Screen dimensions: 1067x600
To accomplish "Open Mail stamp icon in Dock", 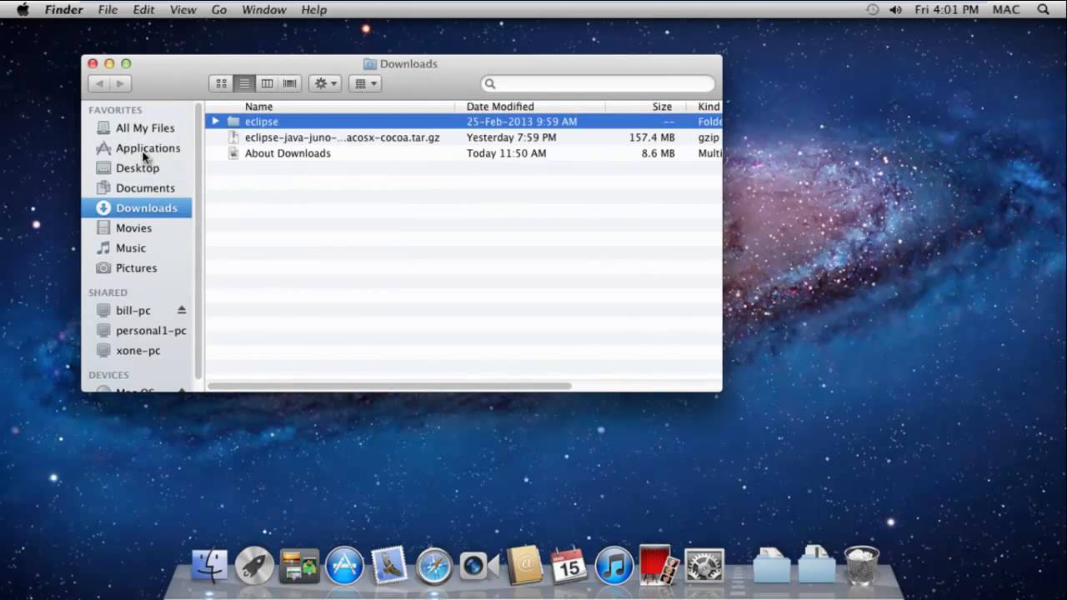I will [389, 566].
